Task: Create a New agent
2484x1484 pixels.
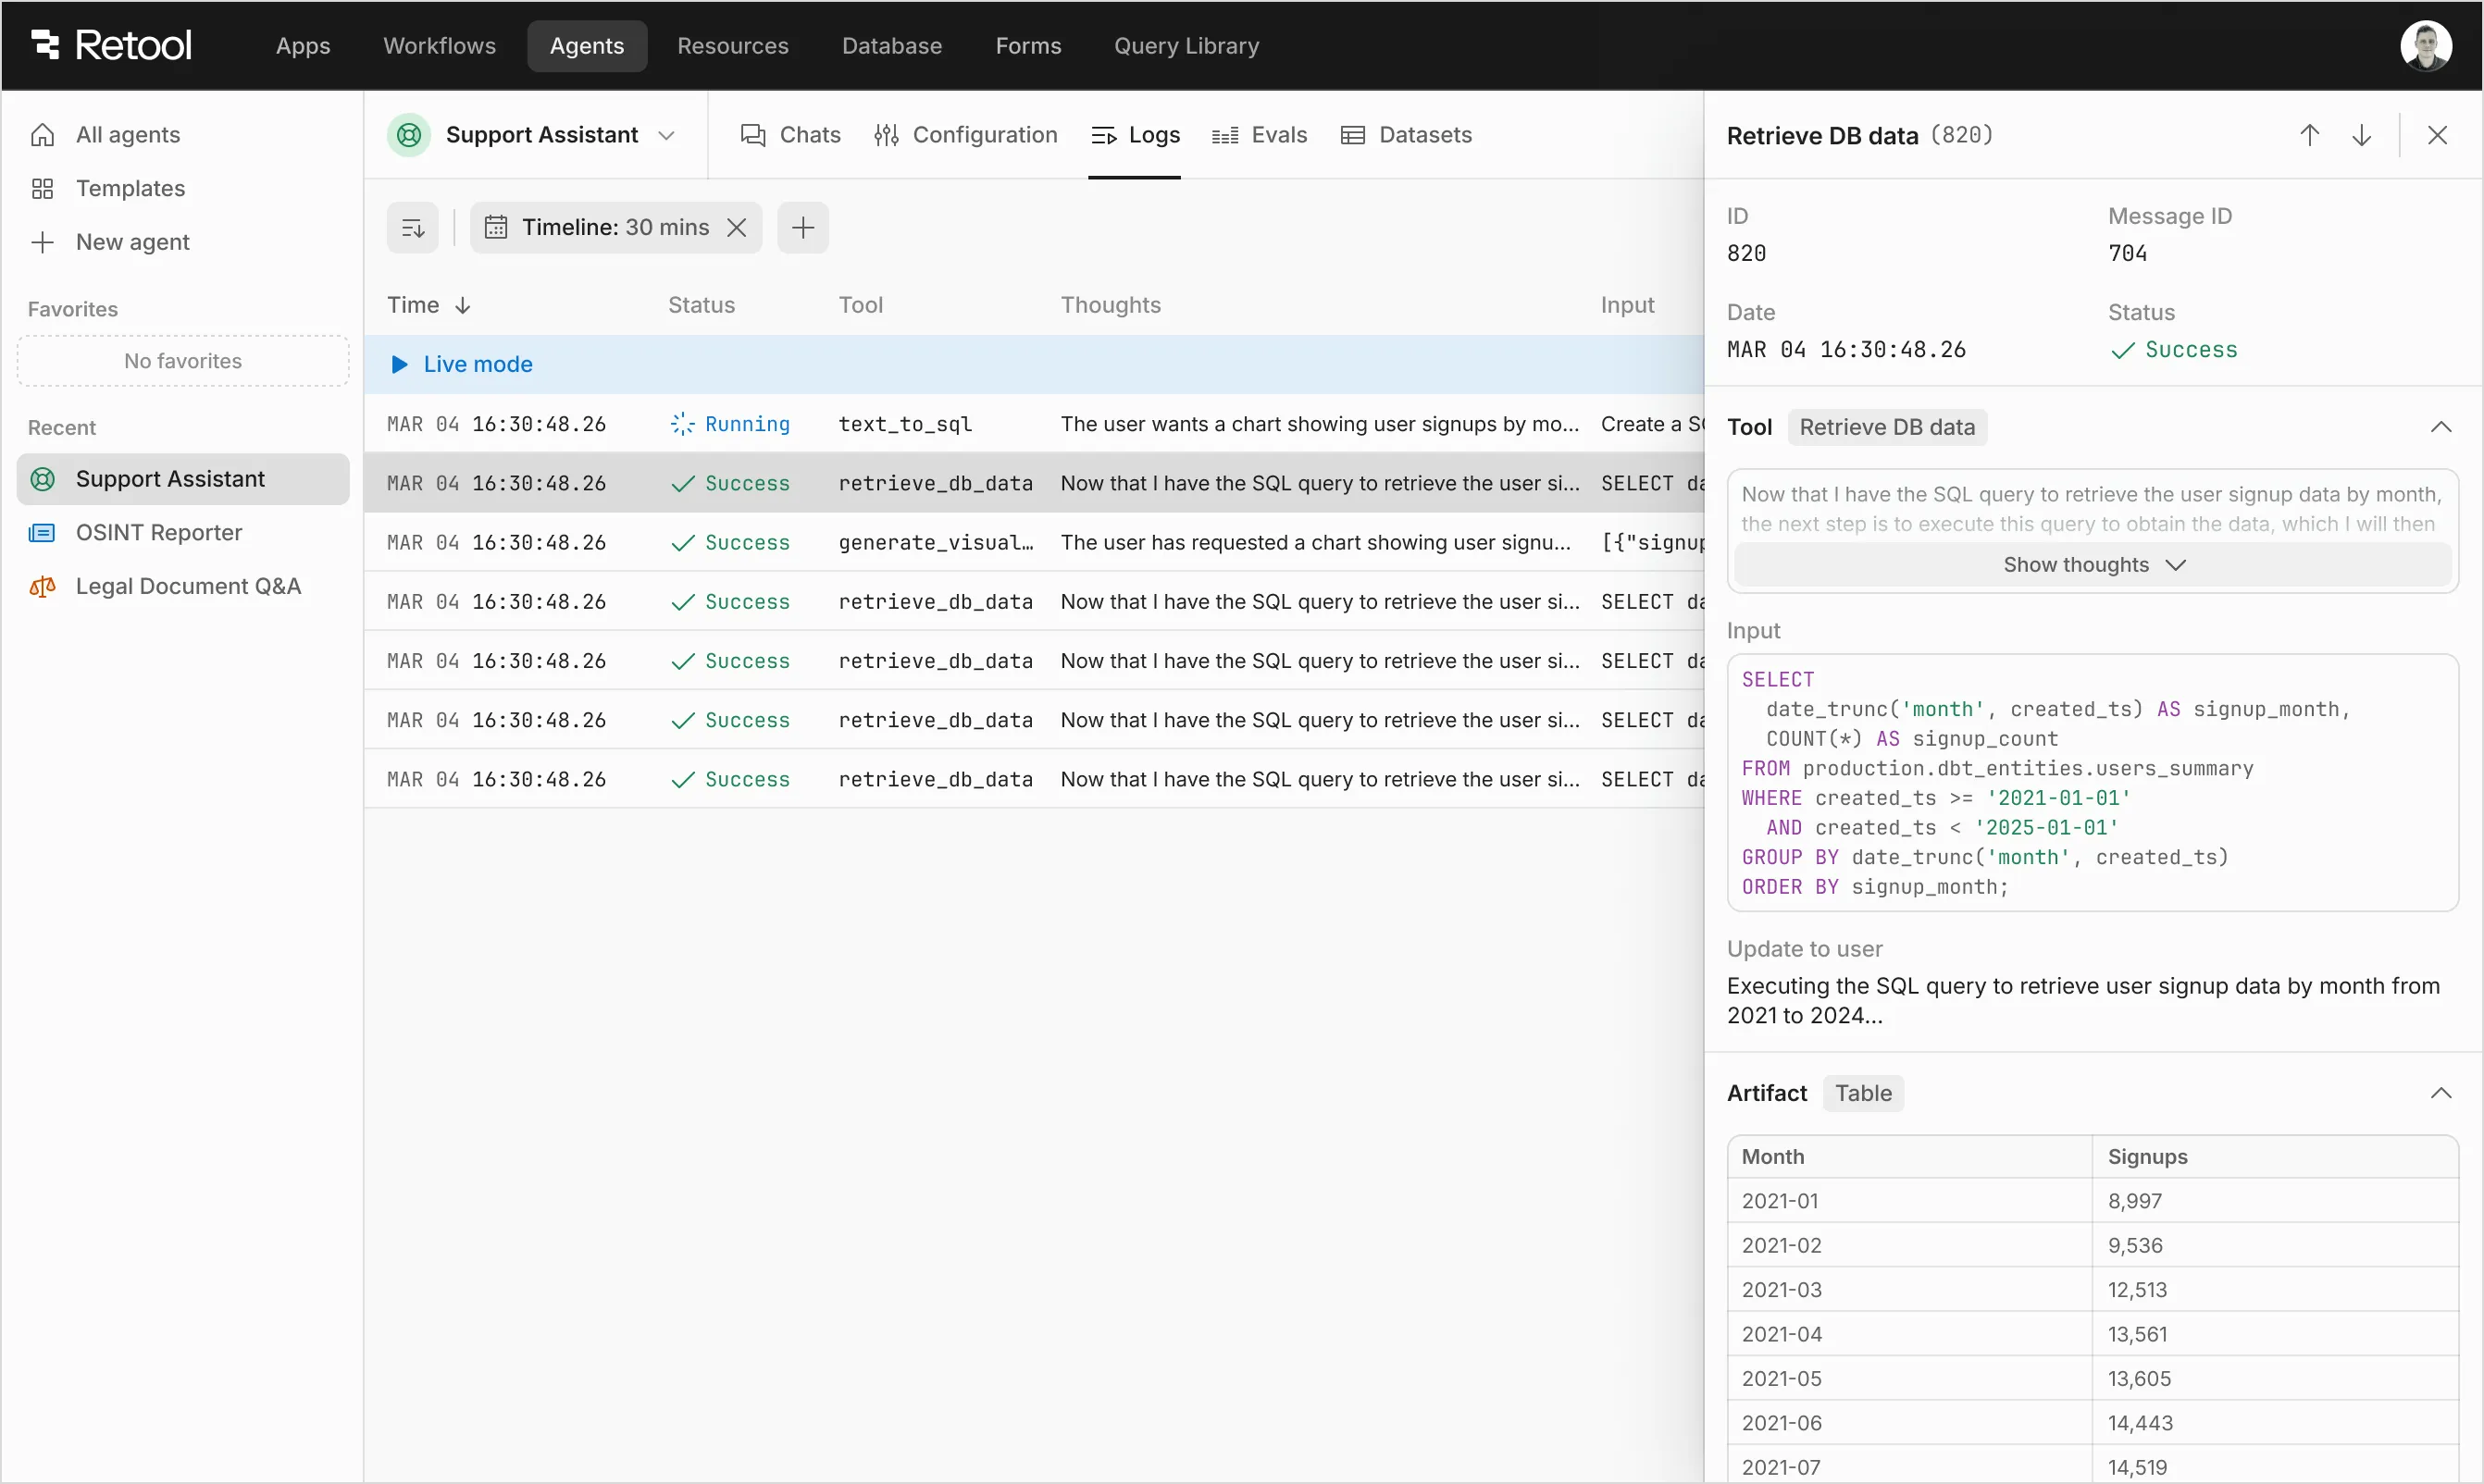Action: point(133,241)
